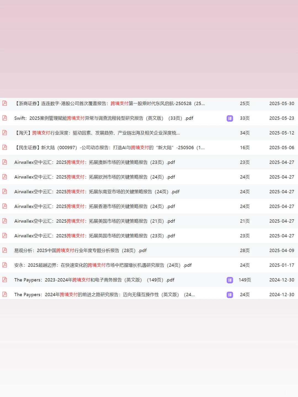
Task: Click translate badge on Swift report row
Action: coord(230,118)
